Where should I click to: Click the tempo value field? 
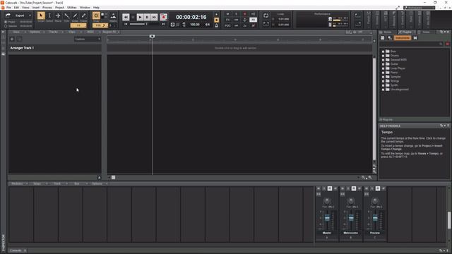pos(195,25)
